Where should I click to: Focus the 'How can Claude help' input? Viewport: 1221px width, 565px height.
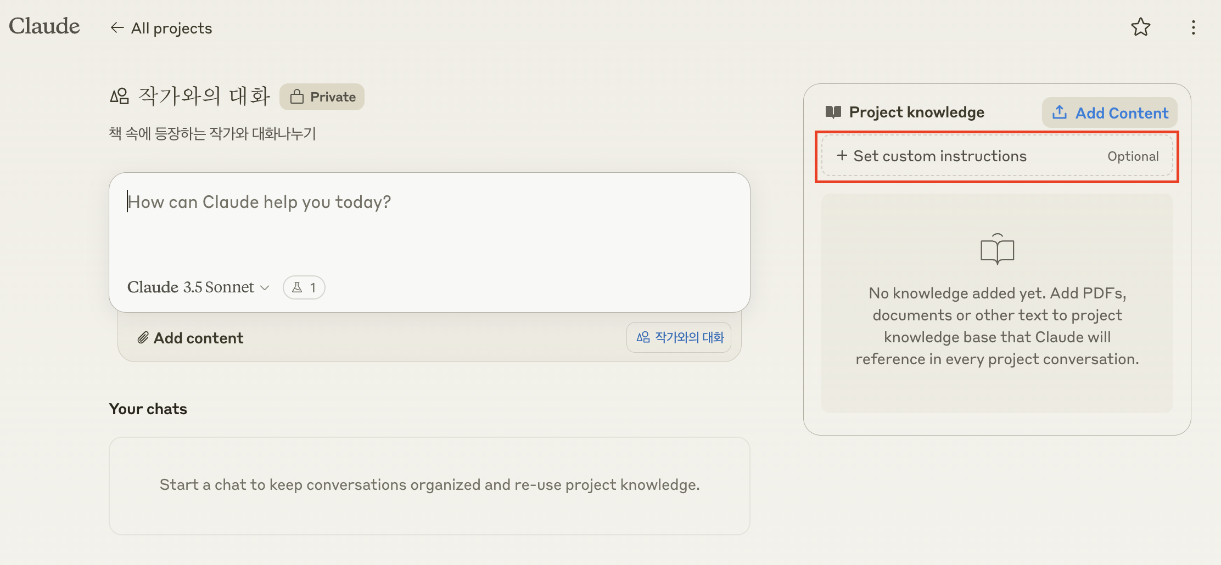(x=428, y=219)
